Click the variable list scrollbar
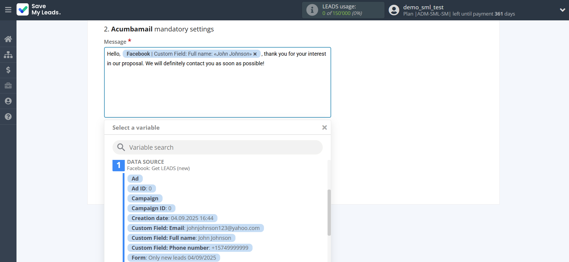Screen dimensions: 569x262 pos(329,213)
